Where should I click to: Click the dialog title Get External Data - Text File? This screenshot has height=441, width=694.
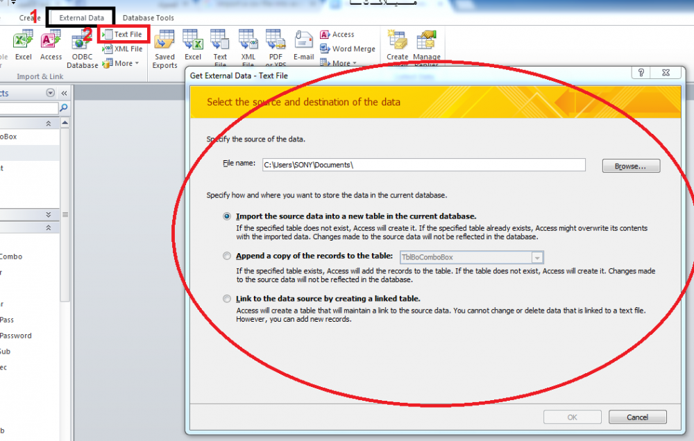pyautogui.click(x=239, y=76)
